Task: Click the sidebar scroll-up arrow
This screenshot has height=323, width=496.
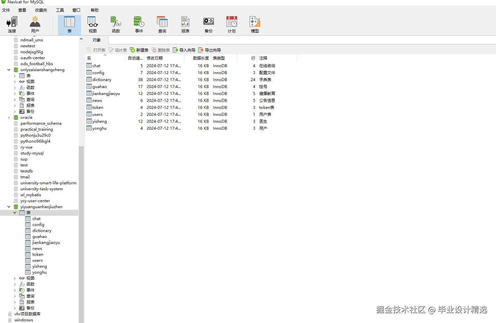Action: pos(81,39)
